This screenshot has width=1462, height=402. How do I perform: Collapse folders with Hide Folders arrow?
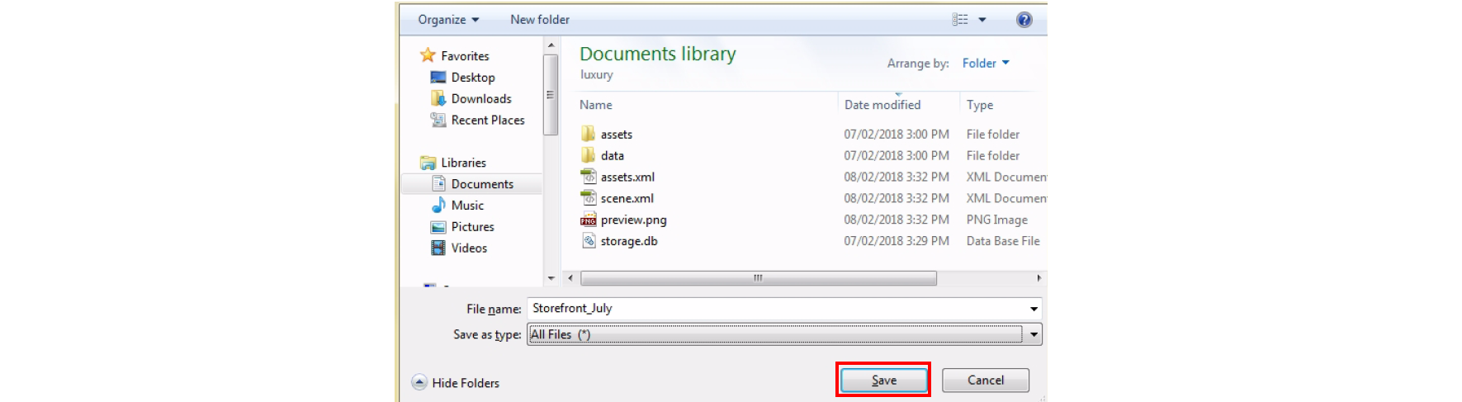tap(419, 382)
